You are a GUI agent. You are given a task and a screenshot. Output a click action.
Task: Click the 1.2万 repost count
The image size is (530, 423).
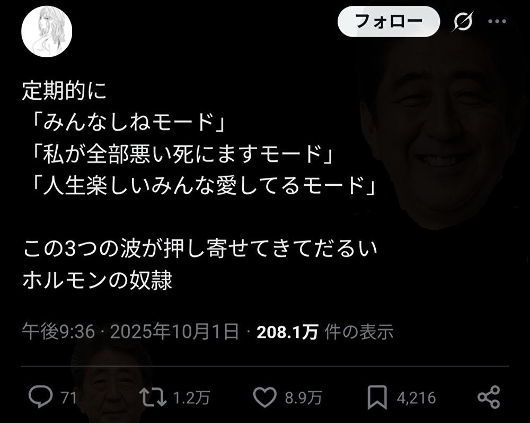coord(191,398)
